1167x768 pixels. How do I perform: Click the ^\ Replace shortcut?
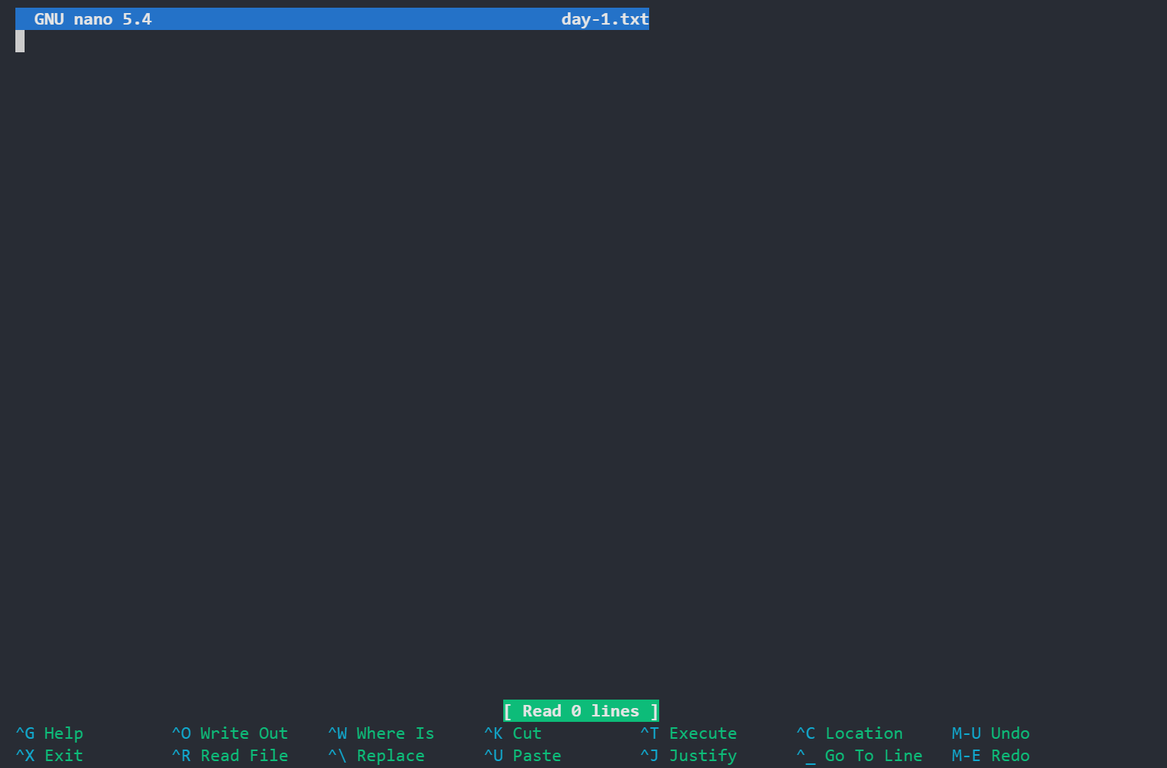[x=376, y=756]
